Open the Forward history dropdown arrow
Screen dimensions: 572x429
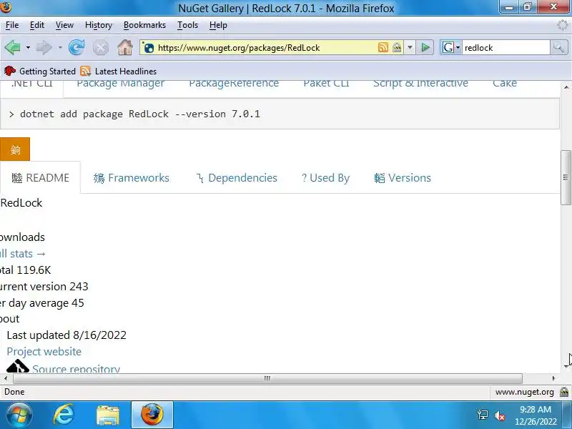(60, 48)
